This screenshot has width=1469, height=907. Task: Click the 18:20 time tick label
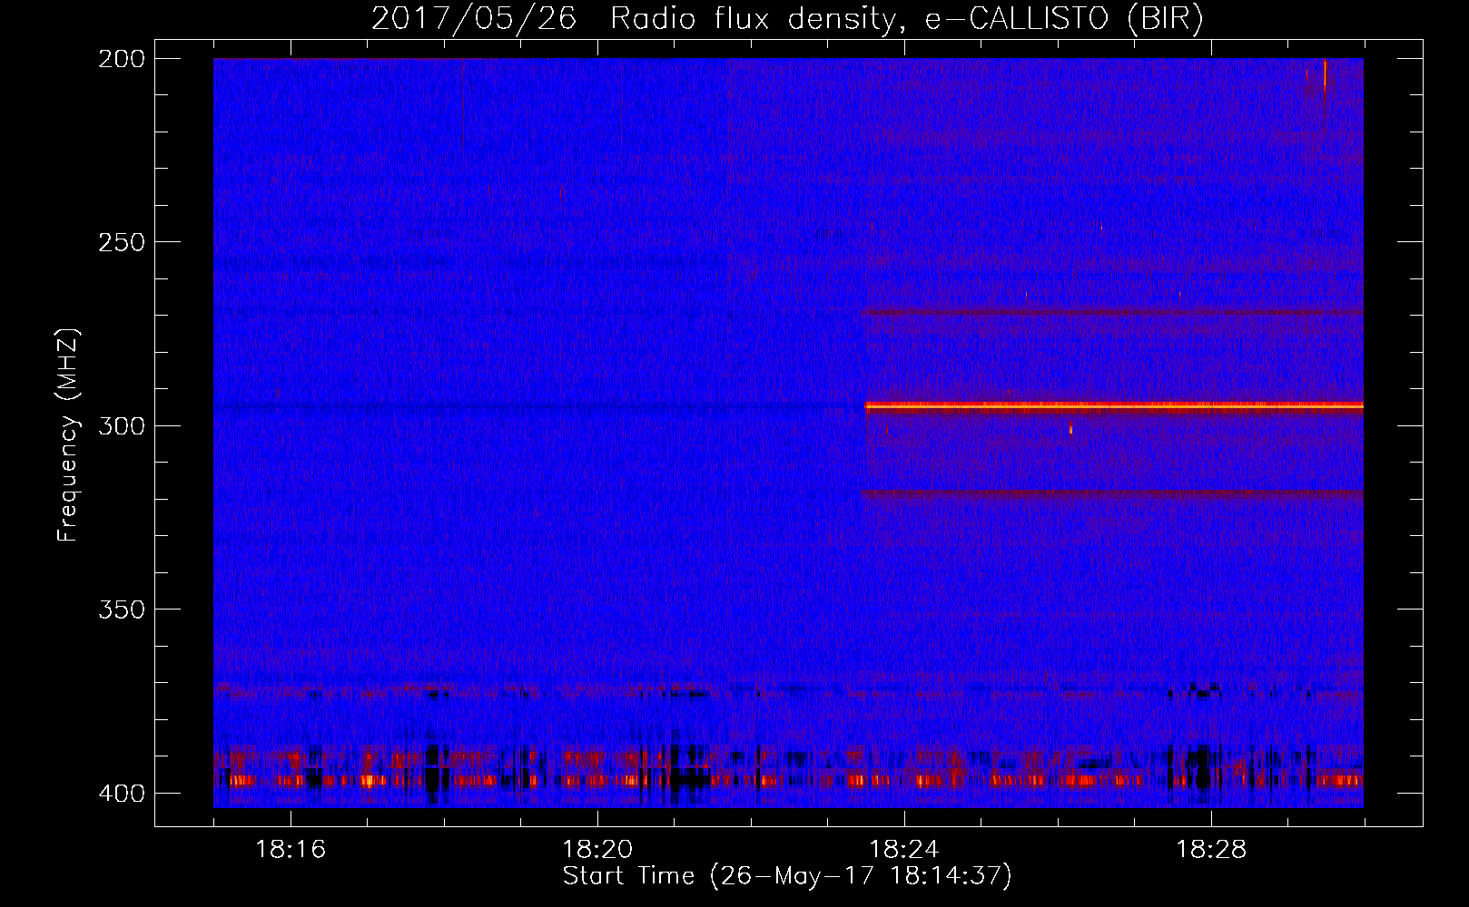(x=597, y=849)
